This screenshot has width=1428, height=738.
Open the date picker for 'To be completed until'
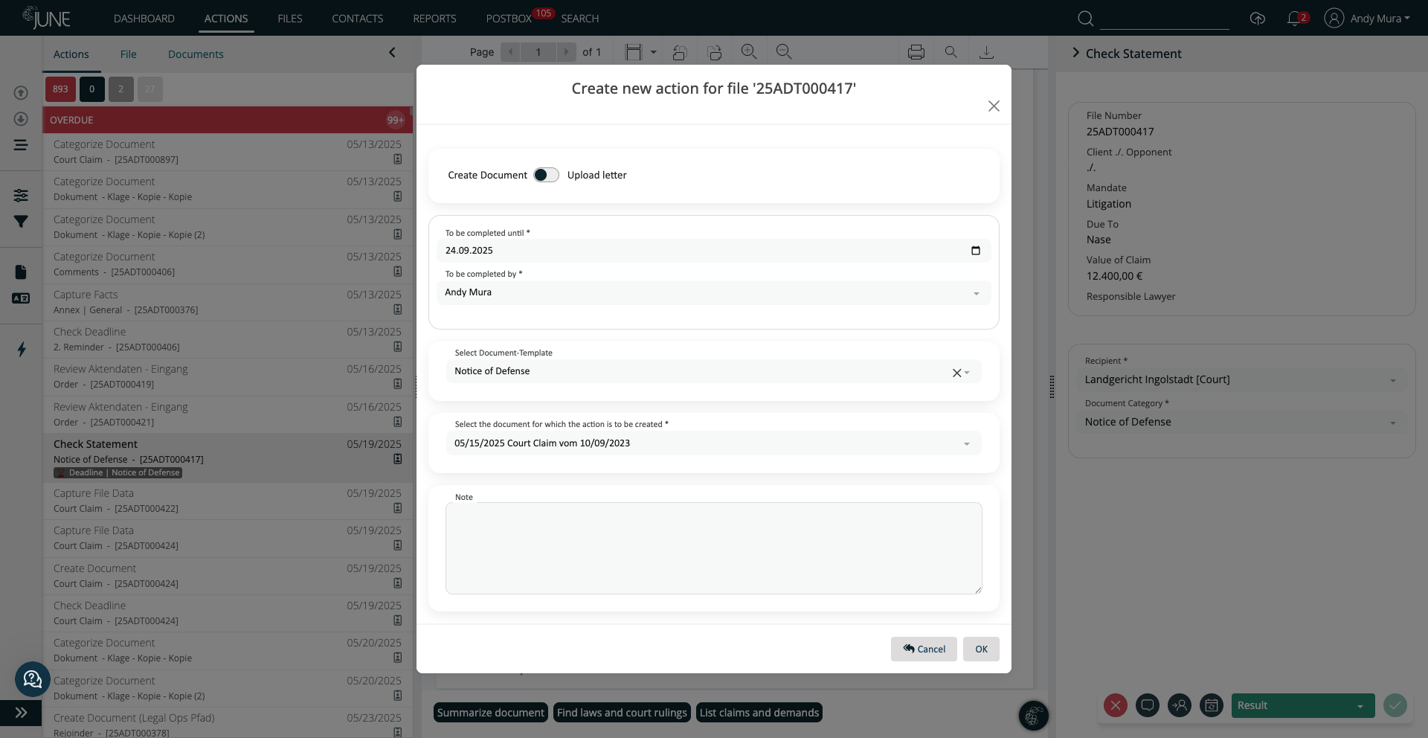[975, 251]
